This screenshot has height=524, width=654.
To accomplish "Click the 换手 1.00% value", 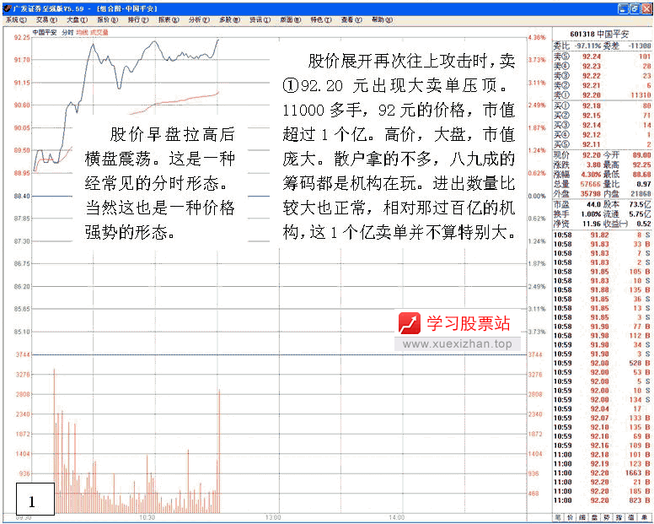I will (591, 213).
